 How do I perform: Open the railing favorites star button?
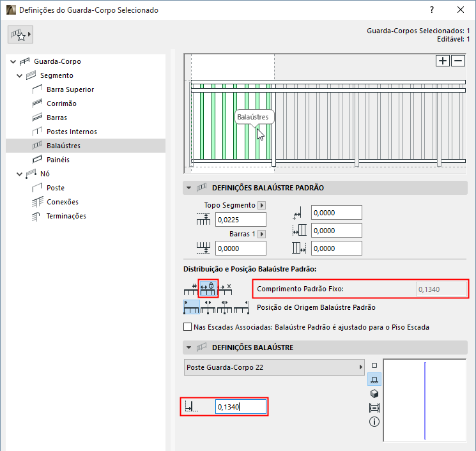(20, 34)
